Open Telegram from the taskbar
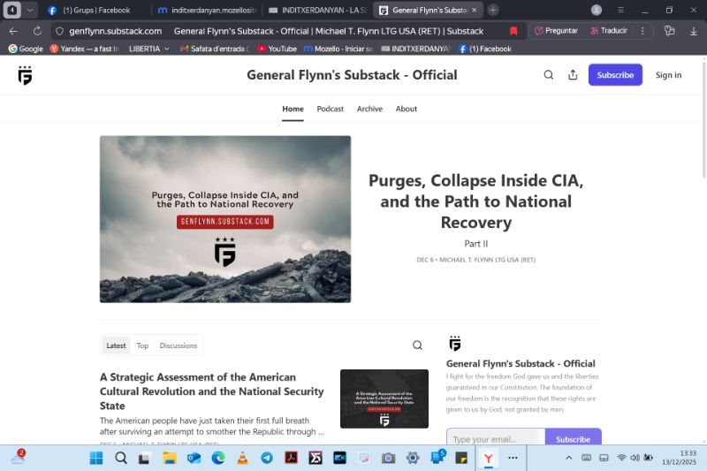The height and width of the screenshot is (471, 707). [x=267, y=458]
